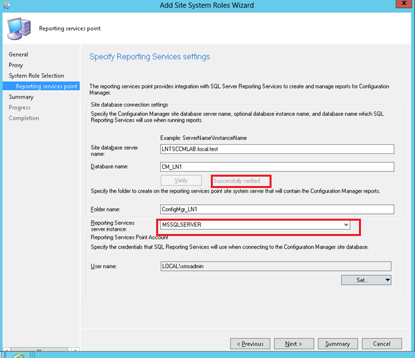This screenshot has width=415, height=358.
Task: Cancel the wizard
Action: click(x=382, y=344)
